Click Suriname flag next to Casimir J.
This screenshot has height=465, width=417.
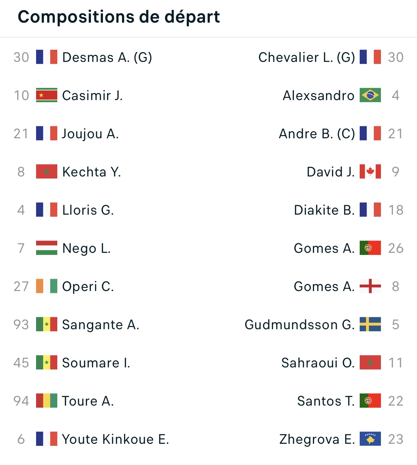(x=46, y=95)
